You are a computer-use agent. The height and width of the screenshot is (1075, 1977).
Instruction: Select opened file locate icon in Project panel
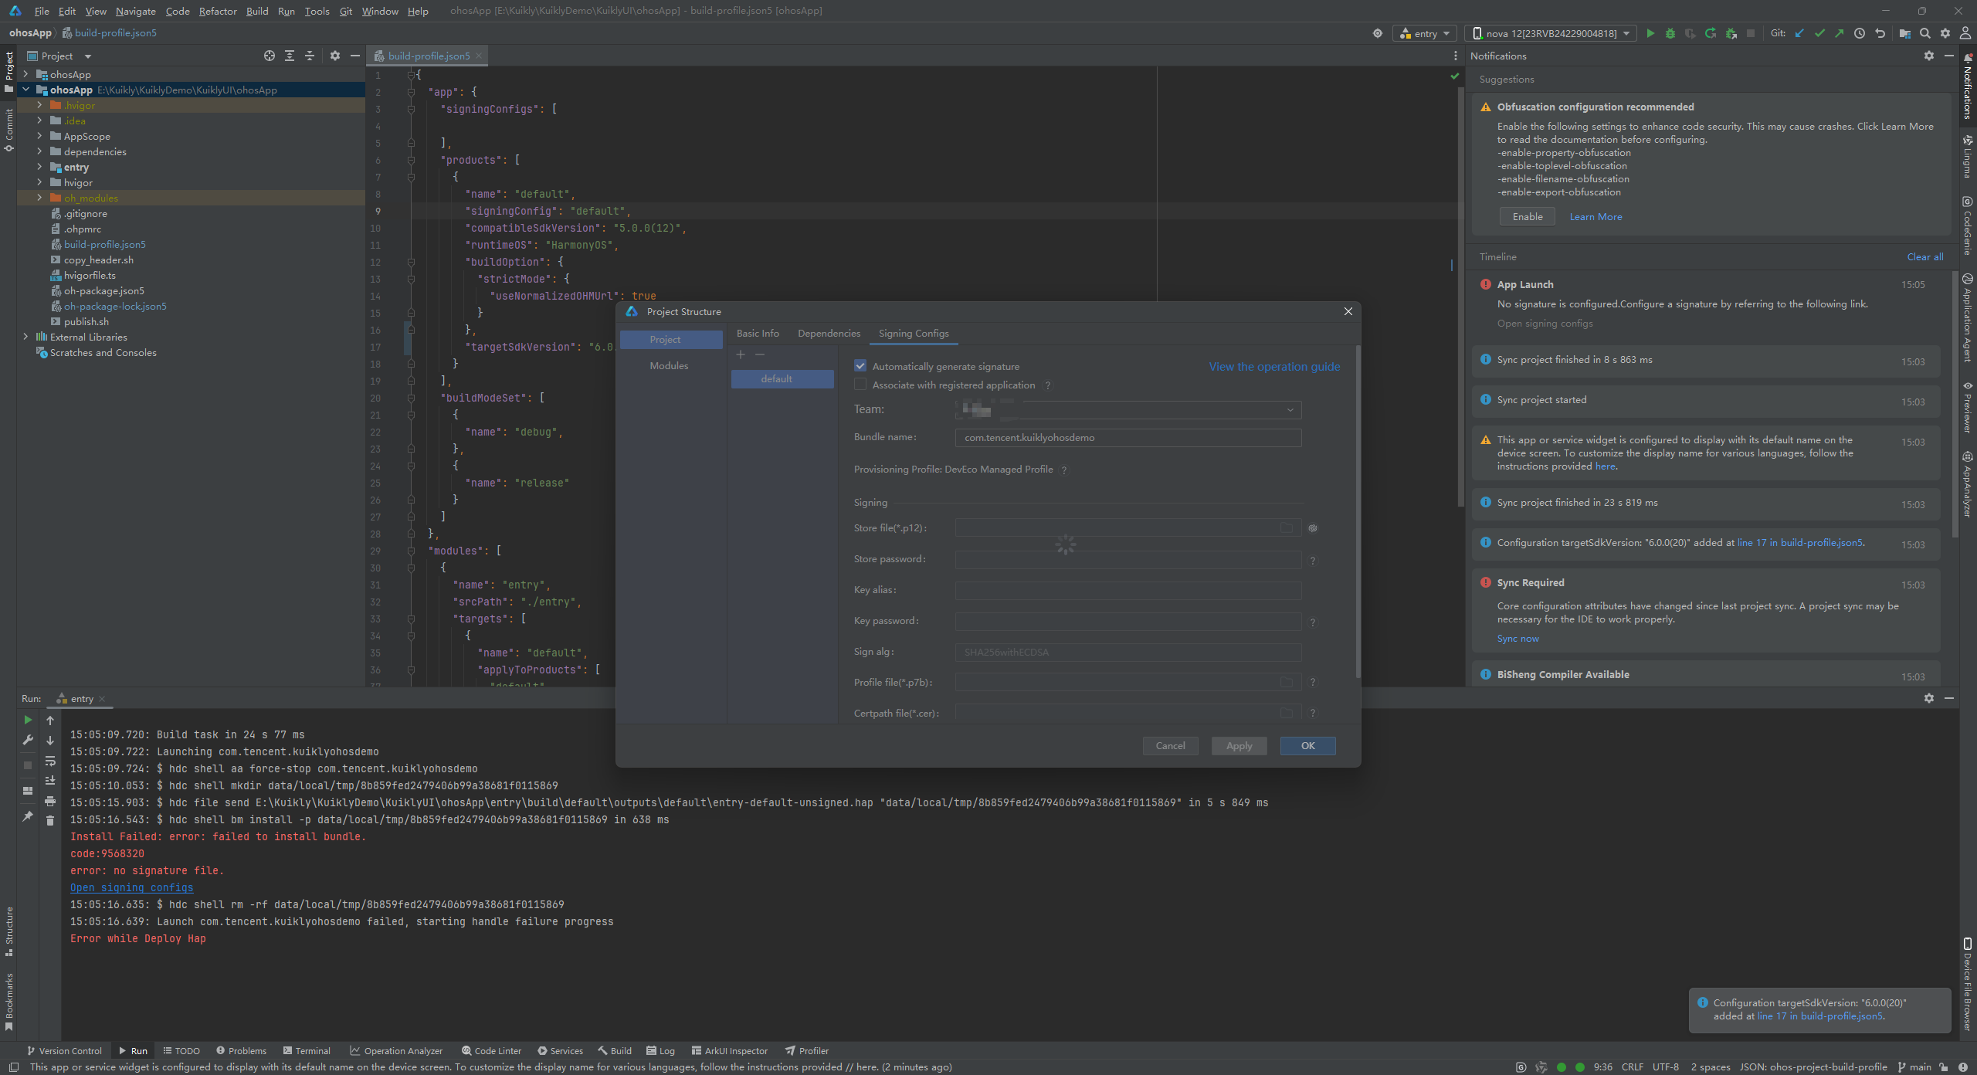[269, 56]
